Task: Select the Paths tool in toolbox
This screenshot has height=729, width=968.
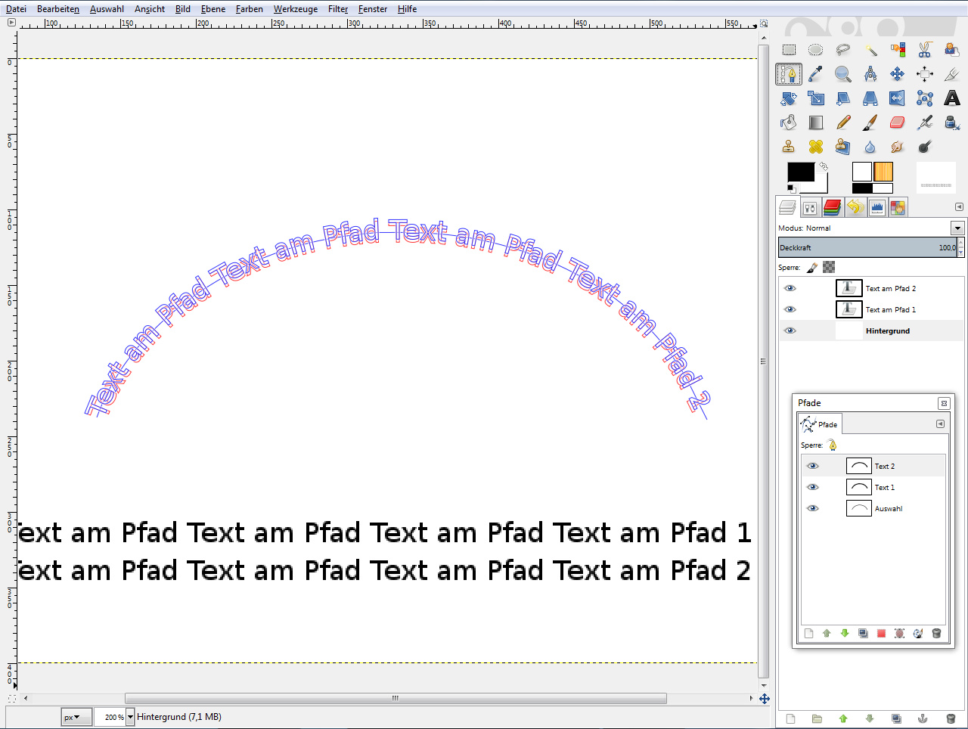Action: click(789, 74)
